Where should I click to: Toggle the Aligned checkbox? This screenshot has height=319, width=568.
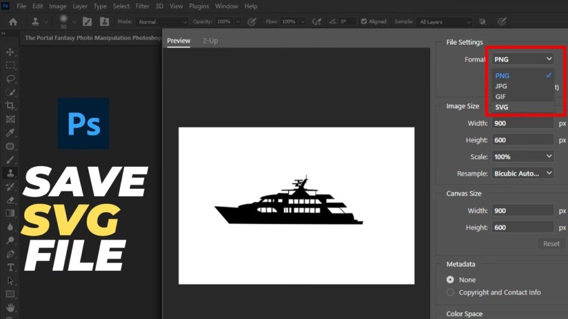(x=364, y=22)
